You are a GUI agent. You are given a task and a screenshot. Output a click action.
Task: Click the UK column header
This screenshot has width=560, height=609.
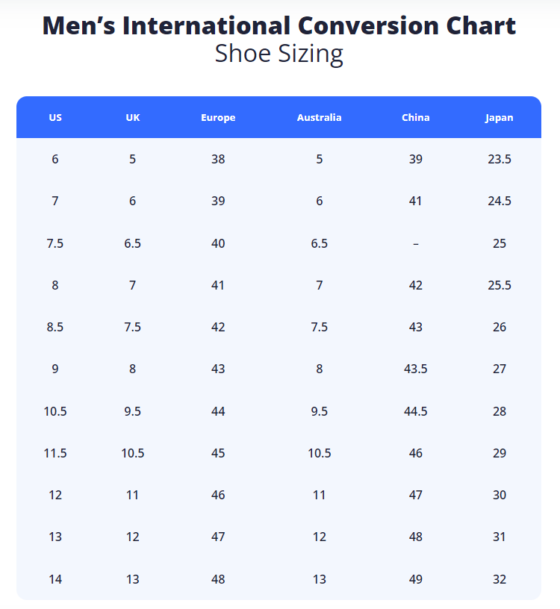click(x=133, y=118)
